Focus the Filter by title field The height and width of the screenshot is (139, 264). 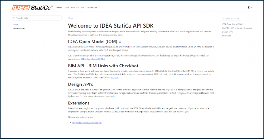click(x=36, y=18)
